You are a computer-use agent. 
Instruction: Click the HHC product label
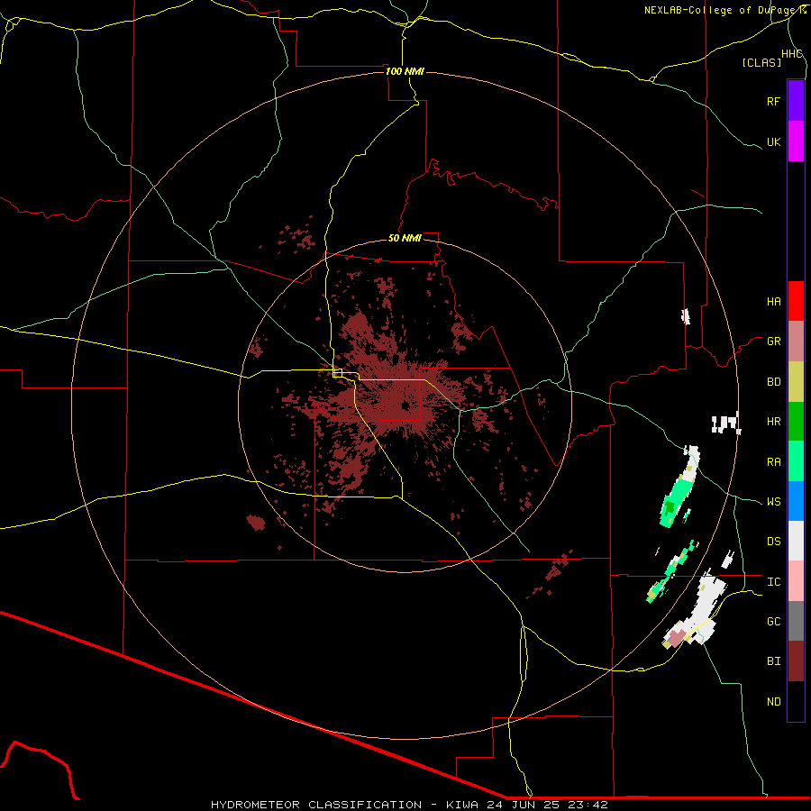click(x=792, y=54)
